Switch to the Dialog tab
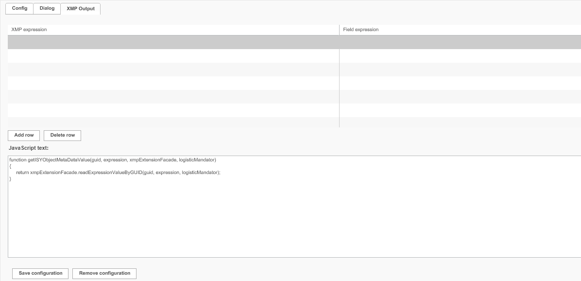Viewport: 581px width, 281px height. click(x=47, y=8)
